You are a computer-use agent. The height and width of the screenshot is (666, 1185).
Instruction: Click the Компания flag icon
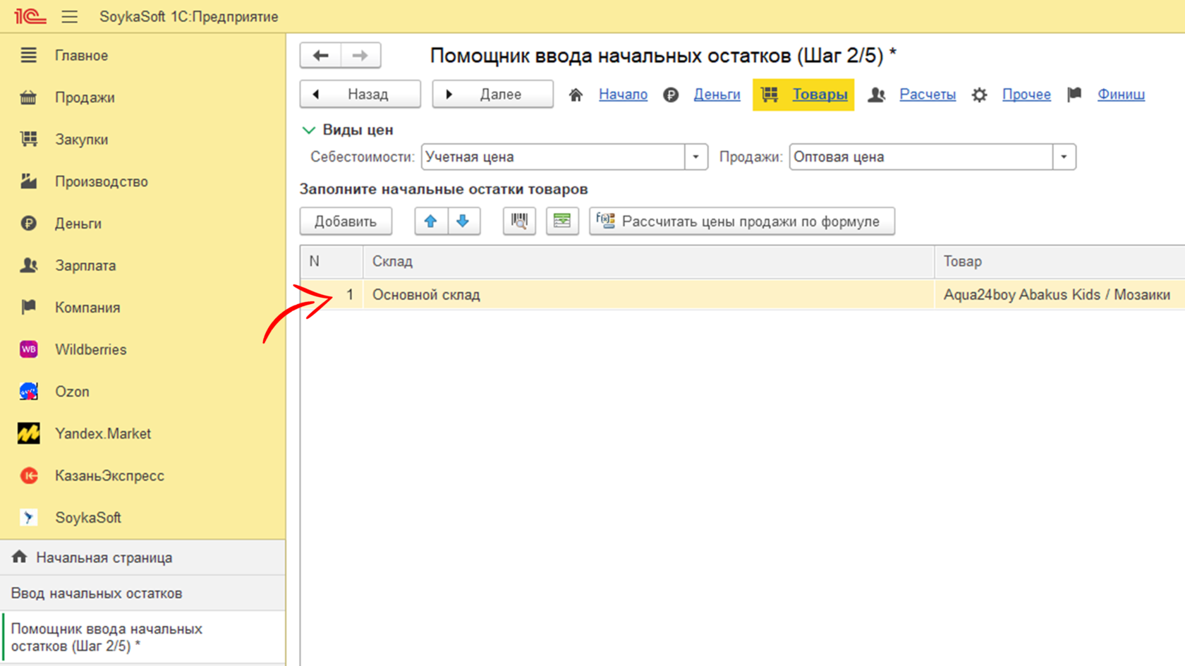(28, 307)
